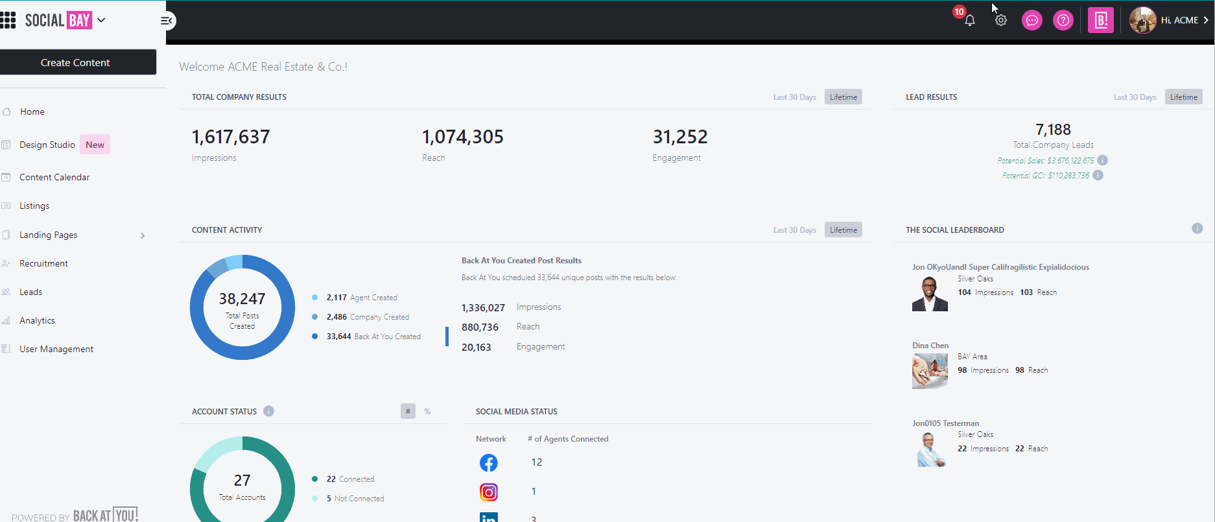Open Content Calendar in the sidebar
Image resolution: width=1215 pixels, height=522 pixels.
54,177
